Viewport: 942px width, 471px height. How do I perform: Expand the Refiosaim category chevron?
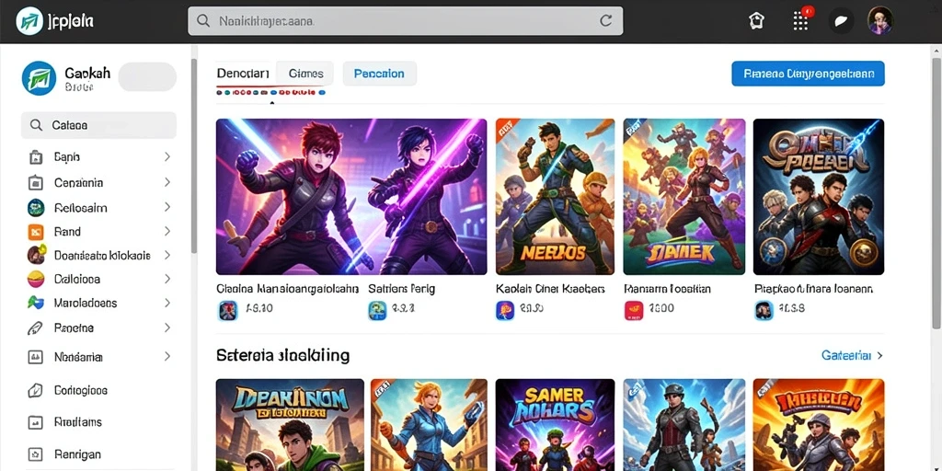click(x=167, y=208)
